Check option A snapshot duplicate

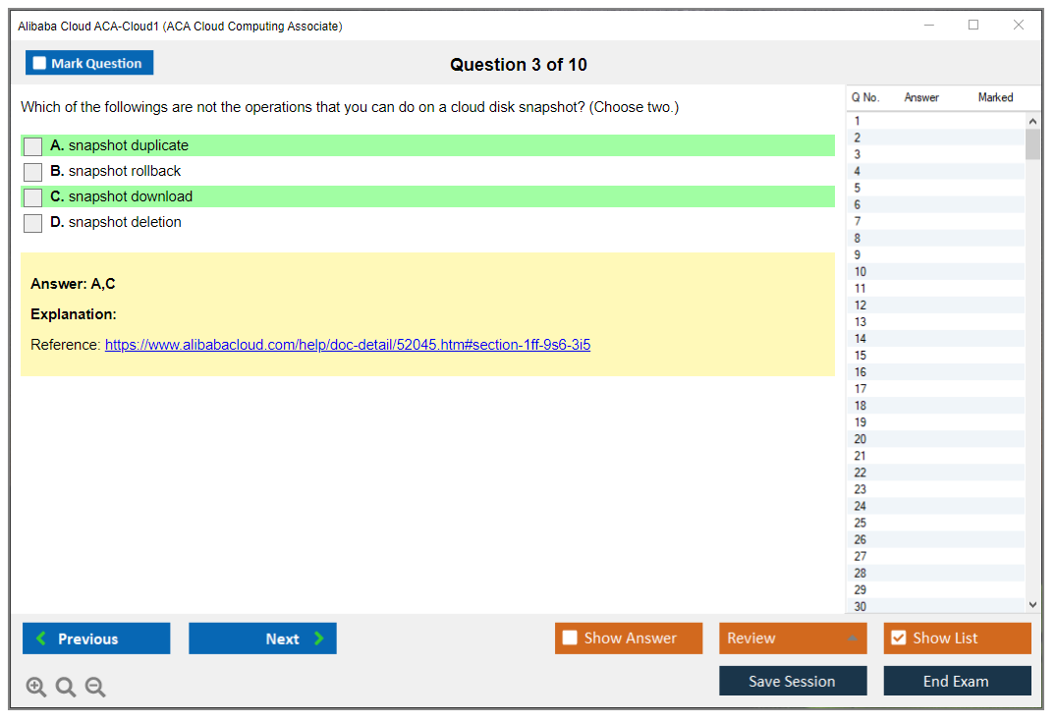[x=33, y=146]
